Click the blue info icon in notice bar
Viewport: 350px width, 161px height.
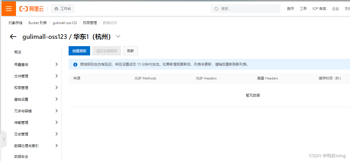tap(75, 64)
